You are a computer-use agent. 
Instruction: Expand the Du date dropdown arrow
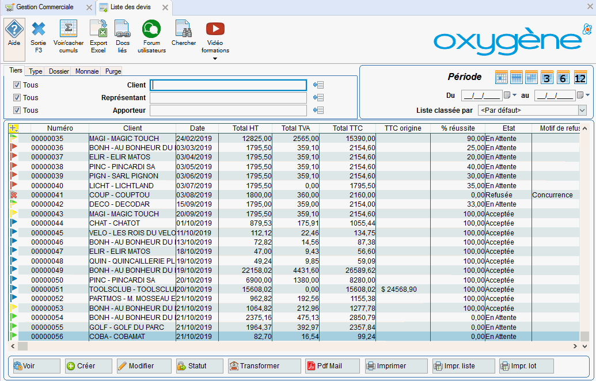click(x=515, y=95)
